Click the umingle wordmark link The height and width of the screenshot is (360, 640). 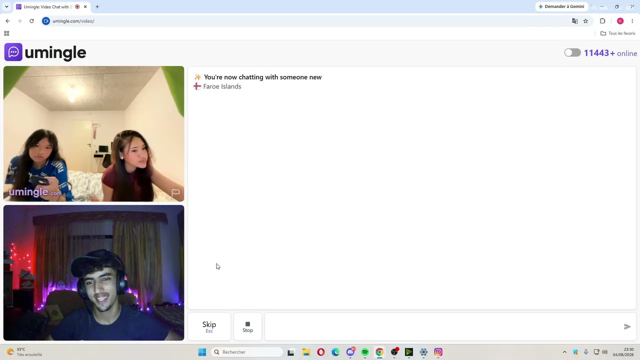click(x=55, y=52)
